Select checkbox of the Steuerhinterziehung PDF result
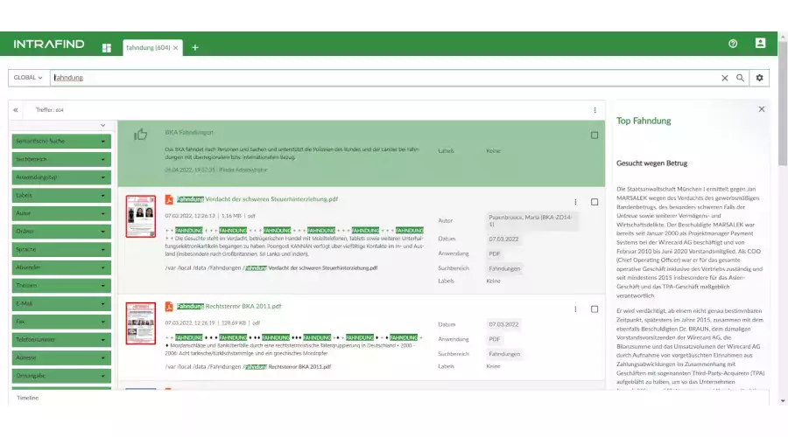 tap(595, 202)
